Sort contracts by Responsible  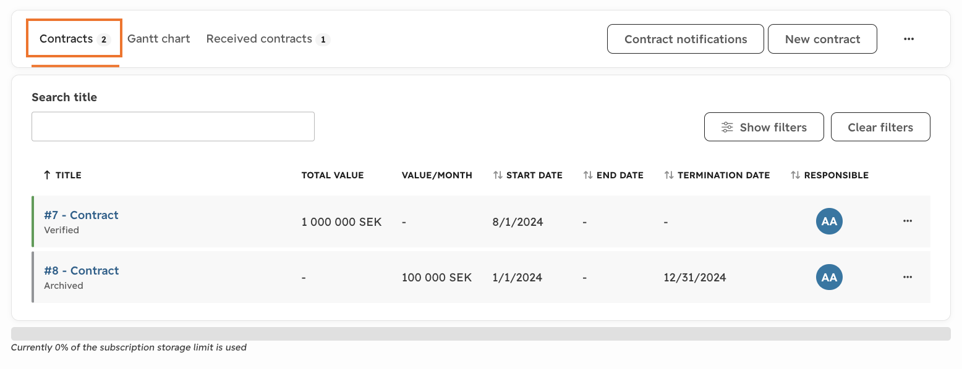click(x=829, y=175)
